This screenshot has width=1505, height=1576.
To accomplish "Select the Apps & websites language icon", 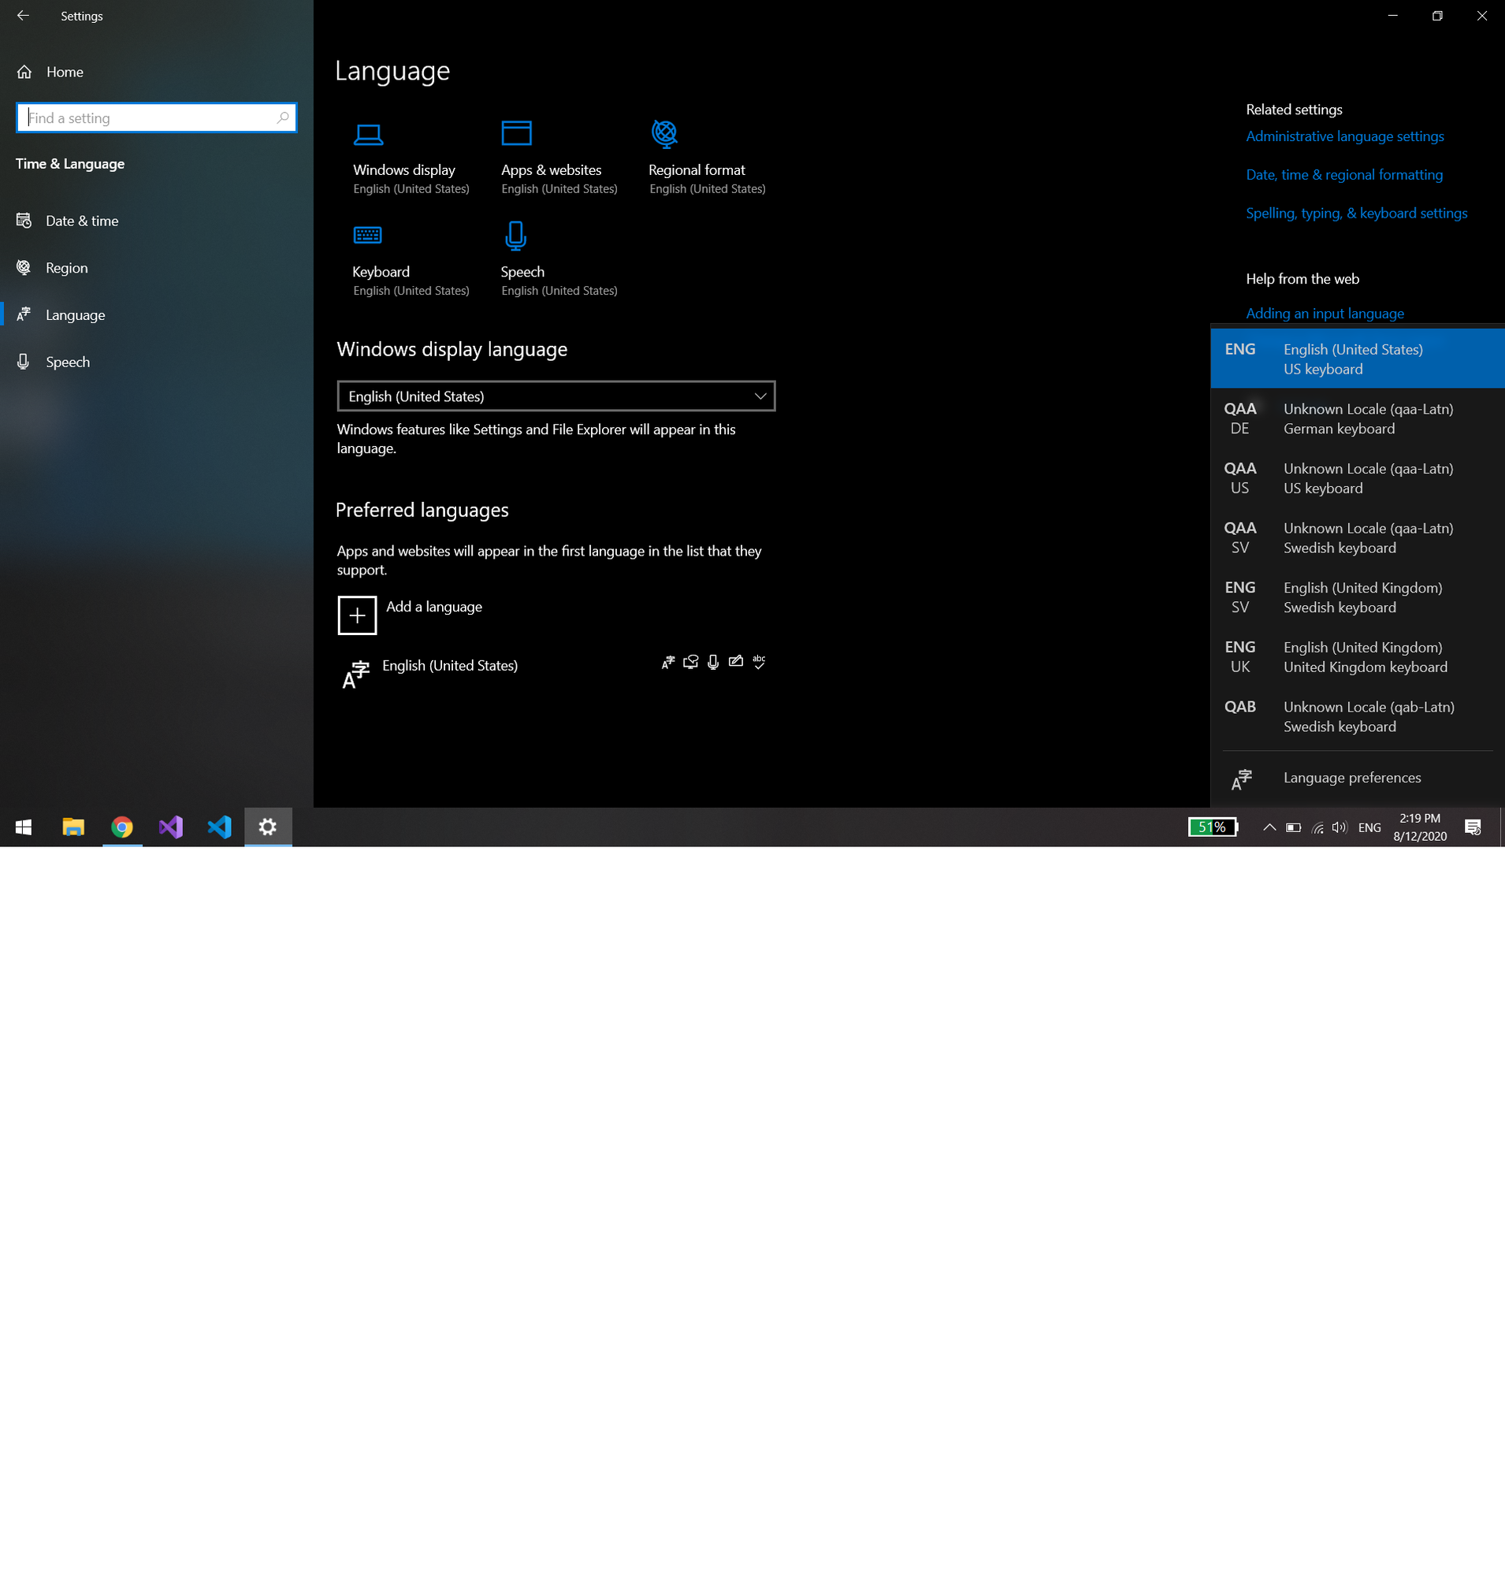I will point(517,135).
